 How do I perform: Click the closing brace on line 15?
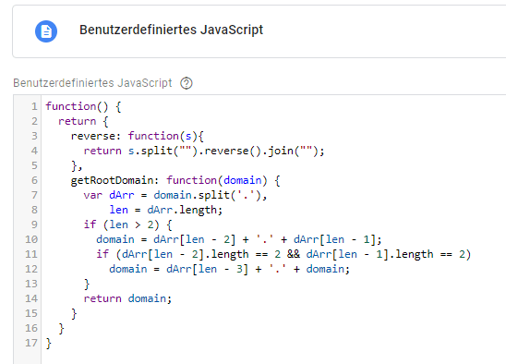pos(74,314)
